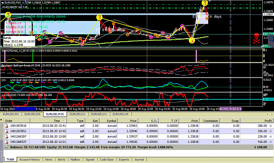The height and width of the screenshot is (163, 274).
Task: Sort trades by the S / L column header
Action: click(148, 121)
